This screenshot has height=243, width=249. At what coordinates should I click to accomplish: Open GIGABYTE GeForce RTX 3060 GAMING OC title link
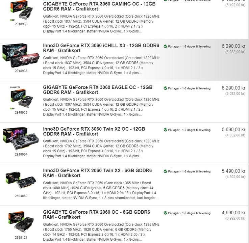pos(99,6)
